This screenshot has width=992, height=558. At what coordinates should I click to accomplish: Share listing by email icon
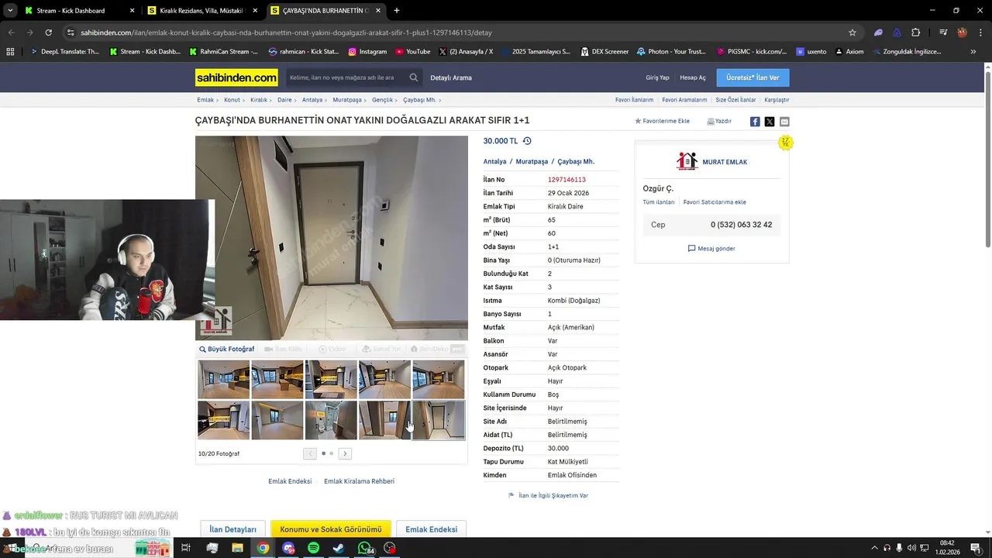pos(784,122)
